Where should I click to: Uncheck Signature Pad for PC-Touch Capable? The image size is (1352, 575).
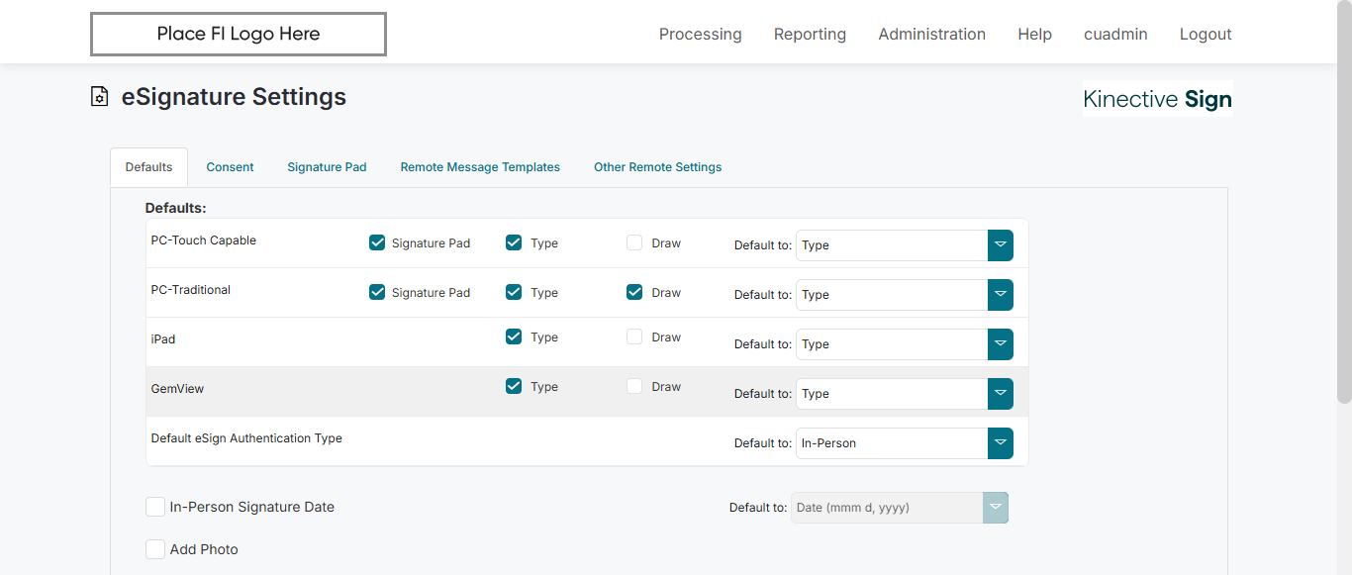(x=377, y=242)
